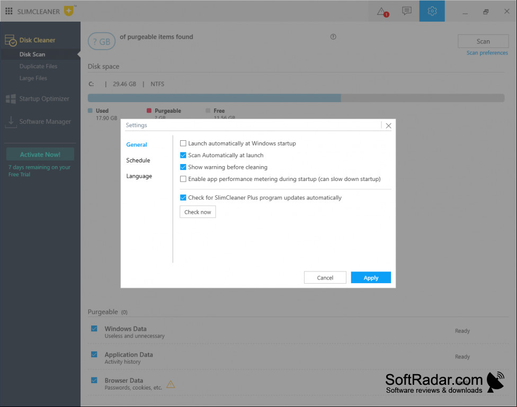Click the Purgeable legend color swatch
Screen dimensions: 517x407
(149, 111)
